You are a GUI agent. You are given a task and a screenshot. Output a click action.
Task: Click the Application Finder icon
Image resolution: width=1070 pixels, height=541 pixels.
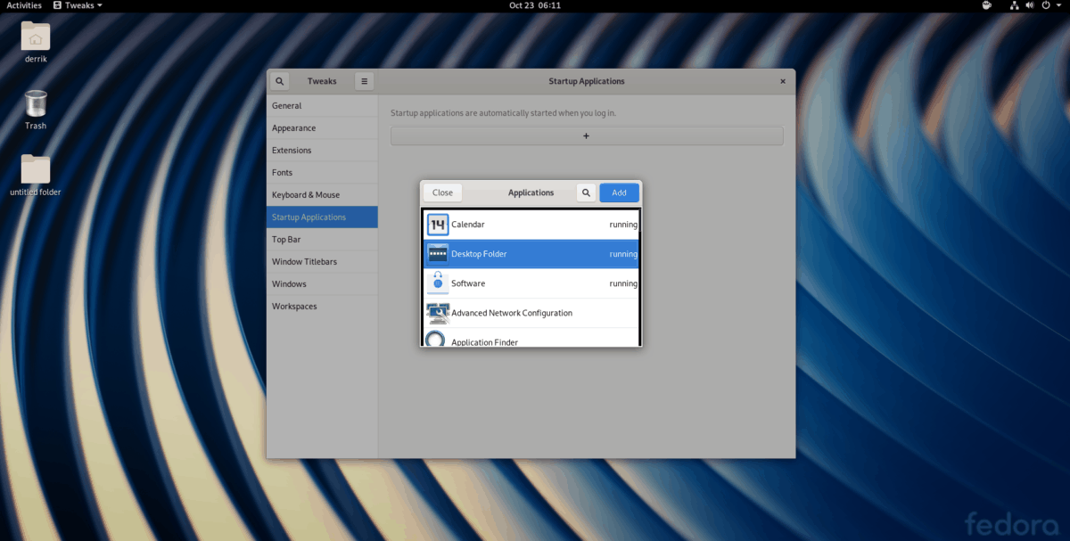tap(437, 341)
